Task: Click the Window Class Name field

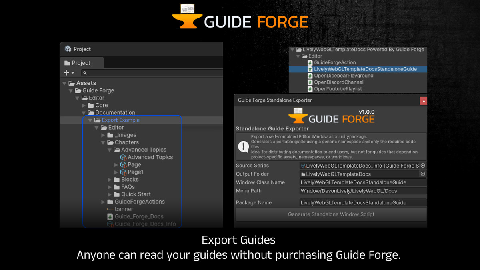Action: tap(363, 182)
